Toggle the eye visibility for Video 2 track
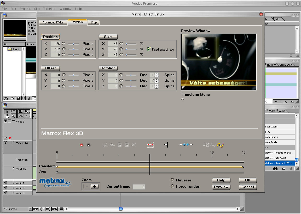 pos(5,121)
